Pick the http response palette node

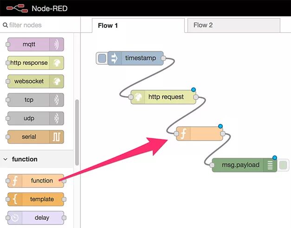36,63
